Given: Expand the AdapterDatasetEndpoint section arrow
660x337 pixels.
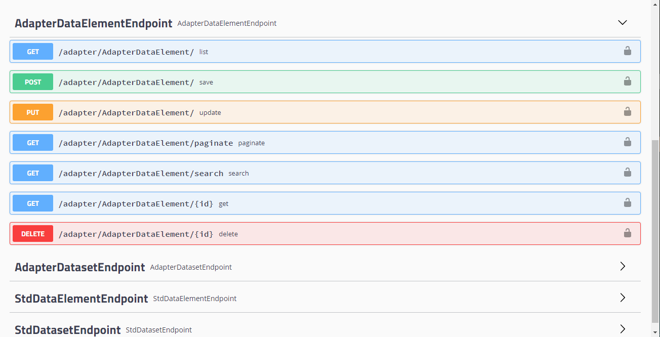Looking at the screenshot, I should (x=623, y=266).
